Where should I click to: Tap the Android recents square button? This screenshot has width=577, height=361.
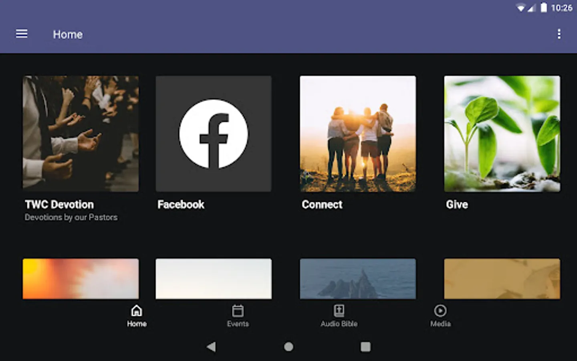365,347
